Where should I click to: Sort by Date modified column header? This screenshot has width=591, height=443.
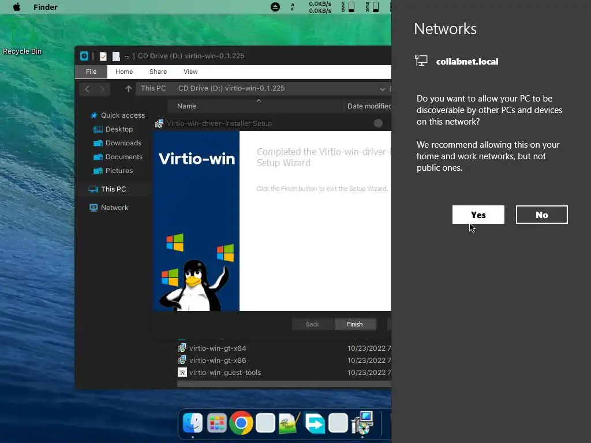tap(369, 106)
